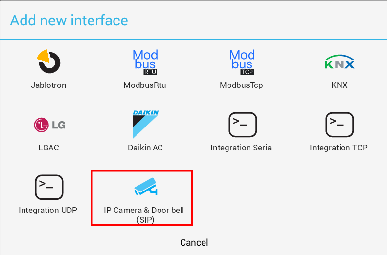This screenshot has height=255, width=387.
Task: Cancel the Add new interface dialog
Action: pyautogui.click(x=194, y=242)
